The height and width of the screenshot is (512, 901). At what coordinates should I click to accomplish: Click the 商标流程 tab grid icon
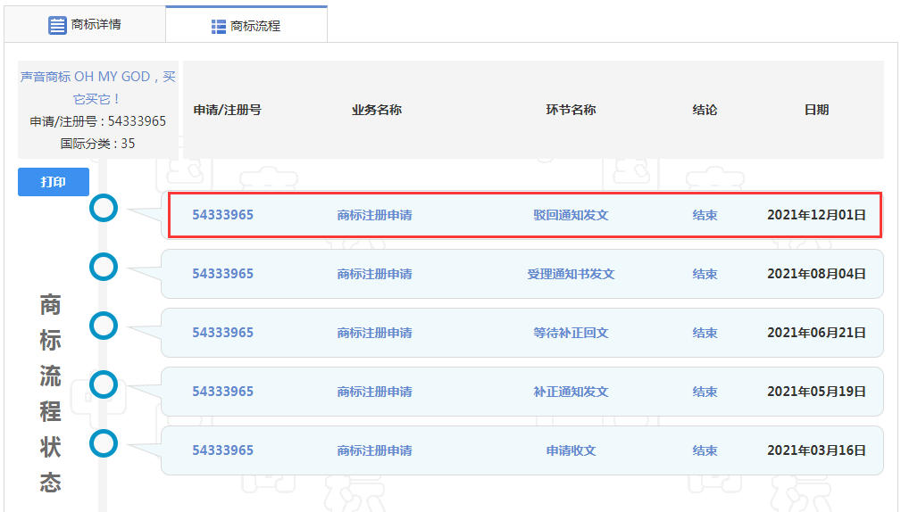click(219, 27)
